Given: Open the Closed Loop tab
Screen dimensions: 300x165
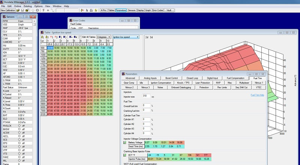Looking at the screenshot, I should (192, 78).
